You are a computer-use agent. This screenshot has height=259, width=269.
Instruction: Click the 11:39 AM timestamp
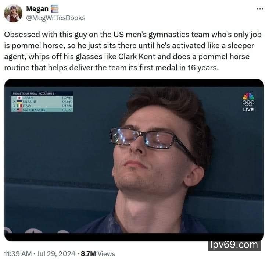coord(18,254)
